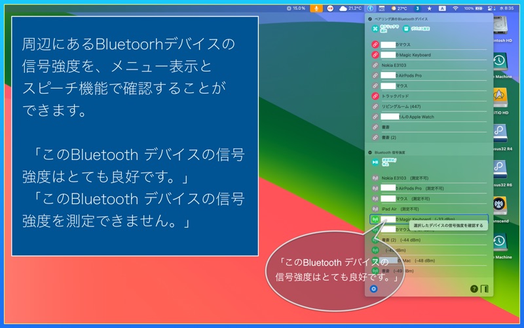Click signal icon beside iPad Air (測定不可)
This screenshot has height=328, width=524.
(x=375, y=209)
